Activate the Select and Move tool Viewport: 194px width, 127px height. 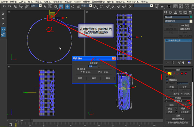tap(68, 6)
